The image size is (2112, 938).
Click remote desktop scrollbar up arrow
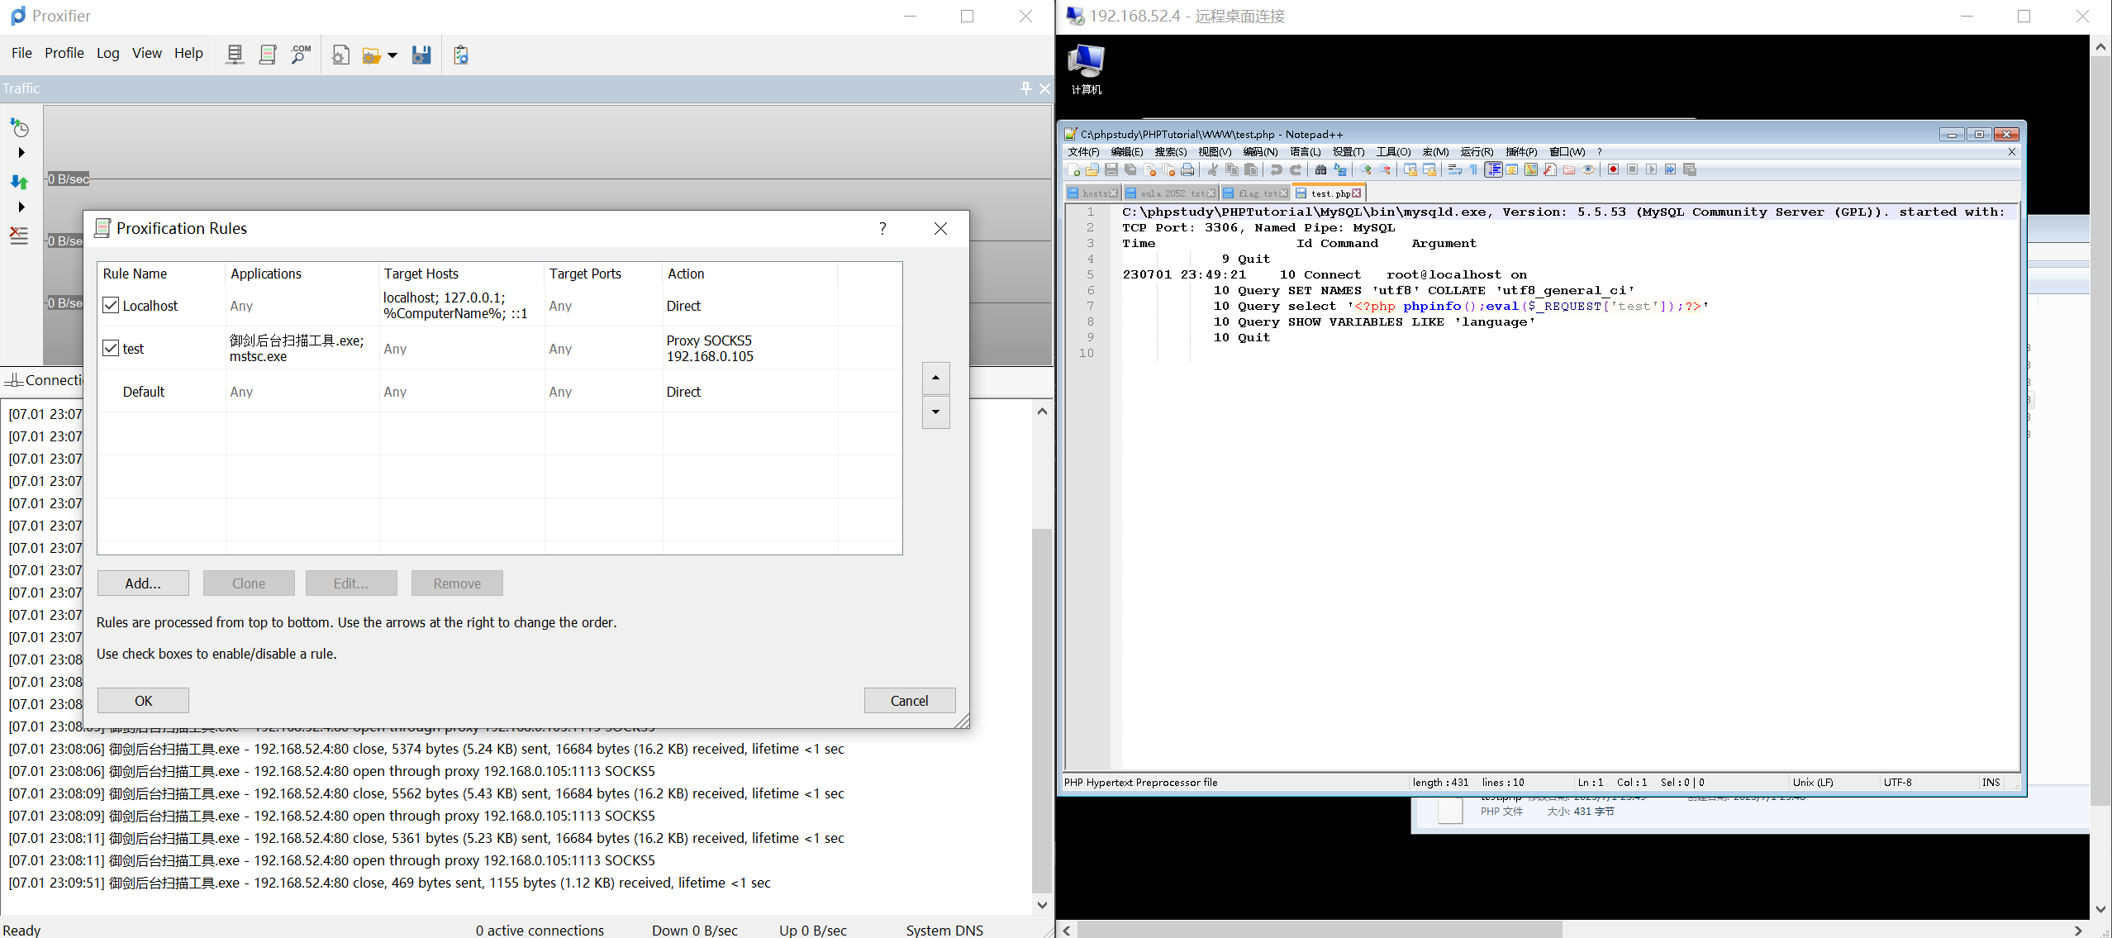[x=2100, y=47]
